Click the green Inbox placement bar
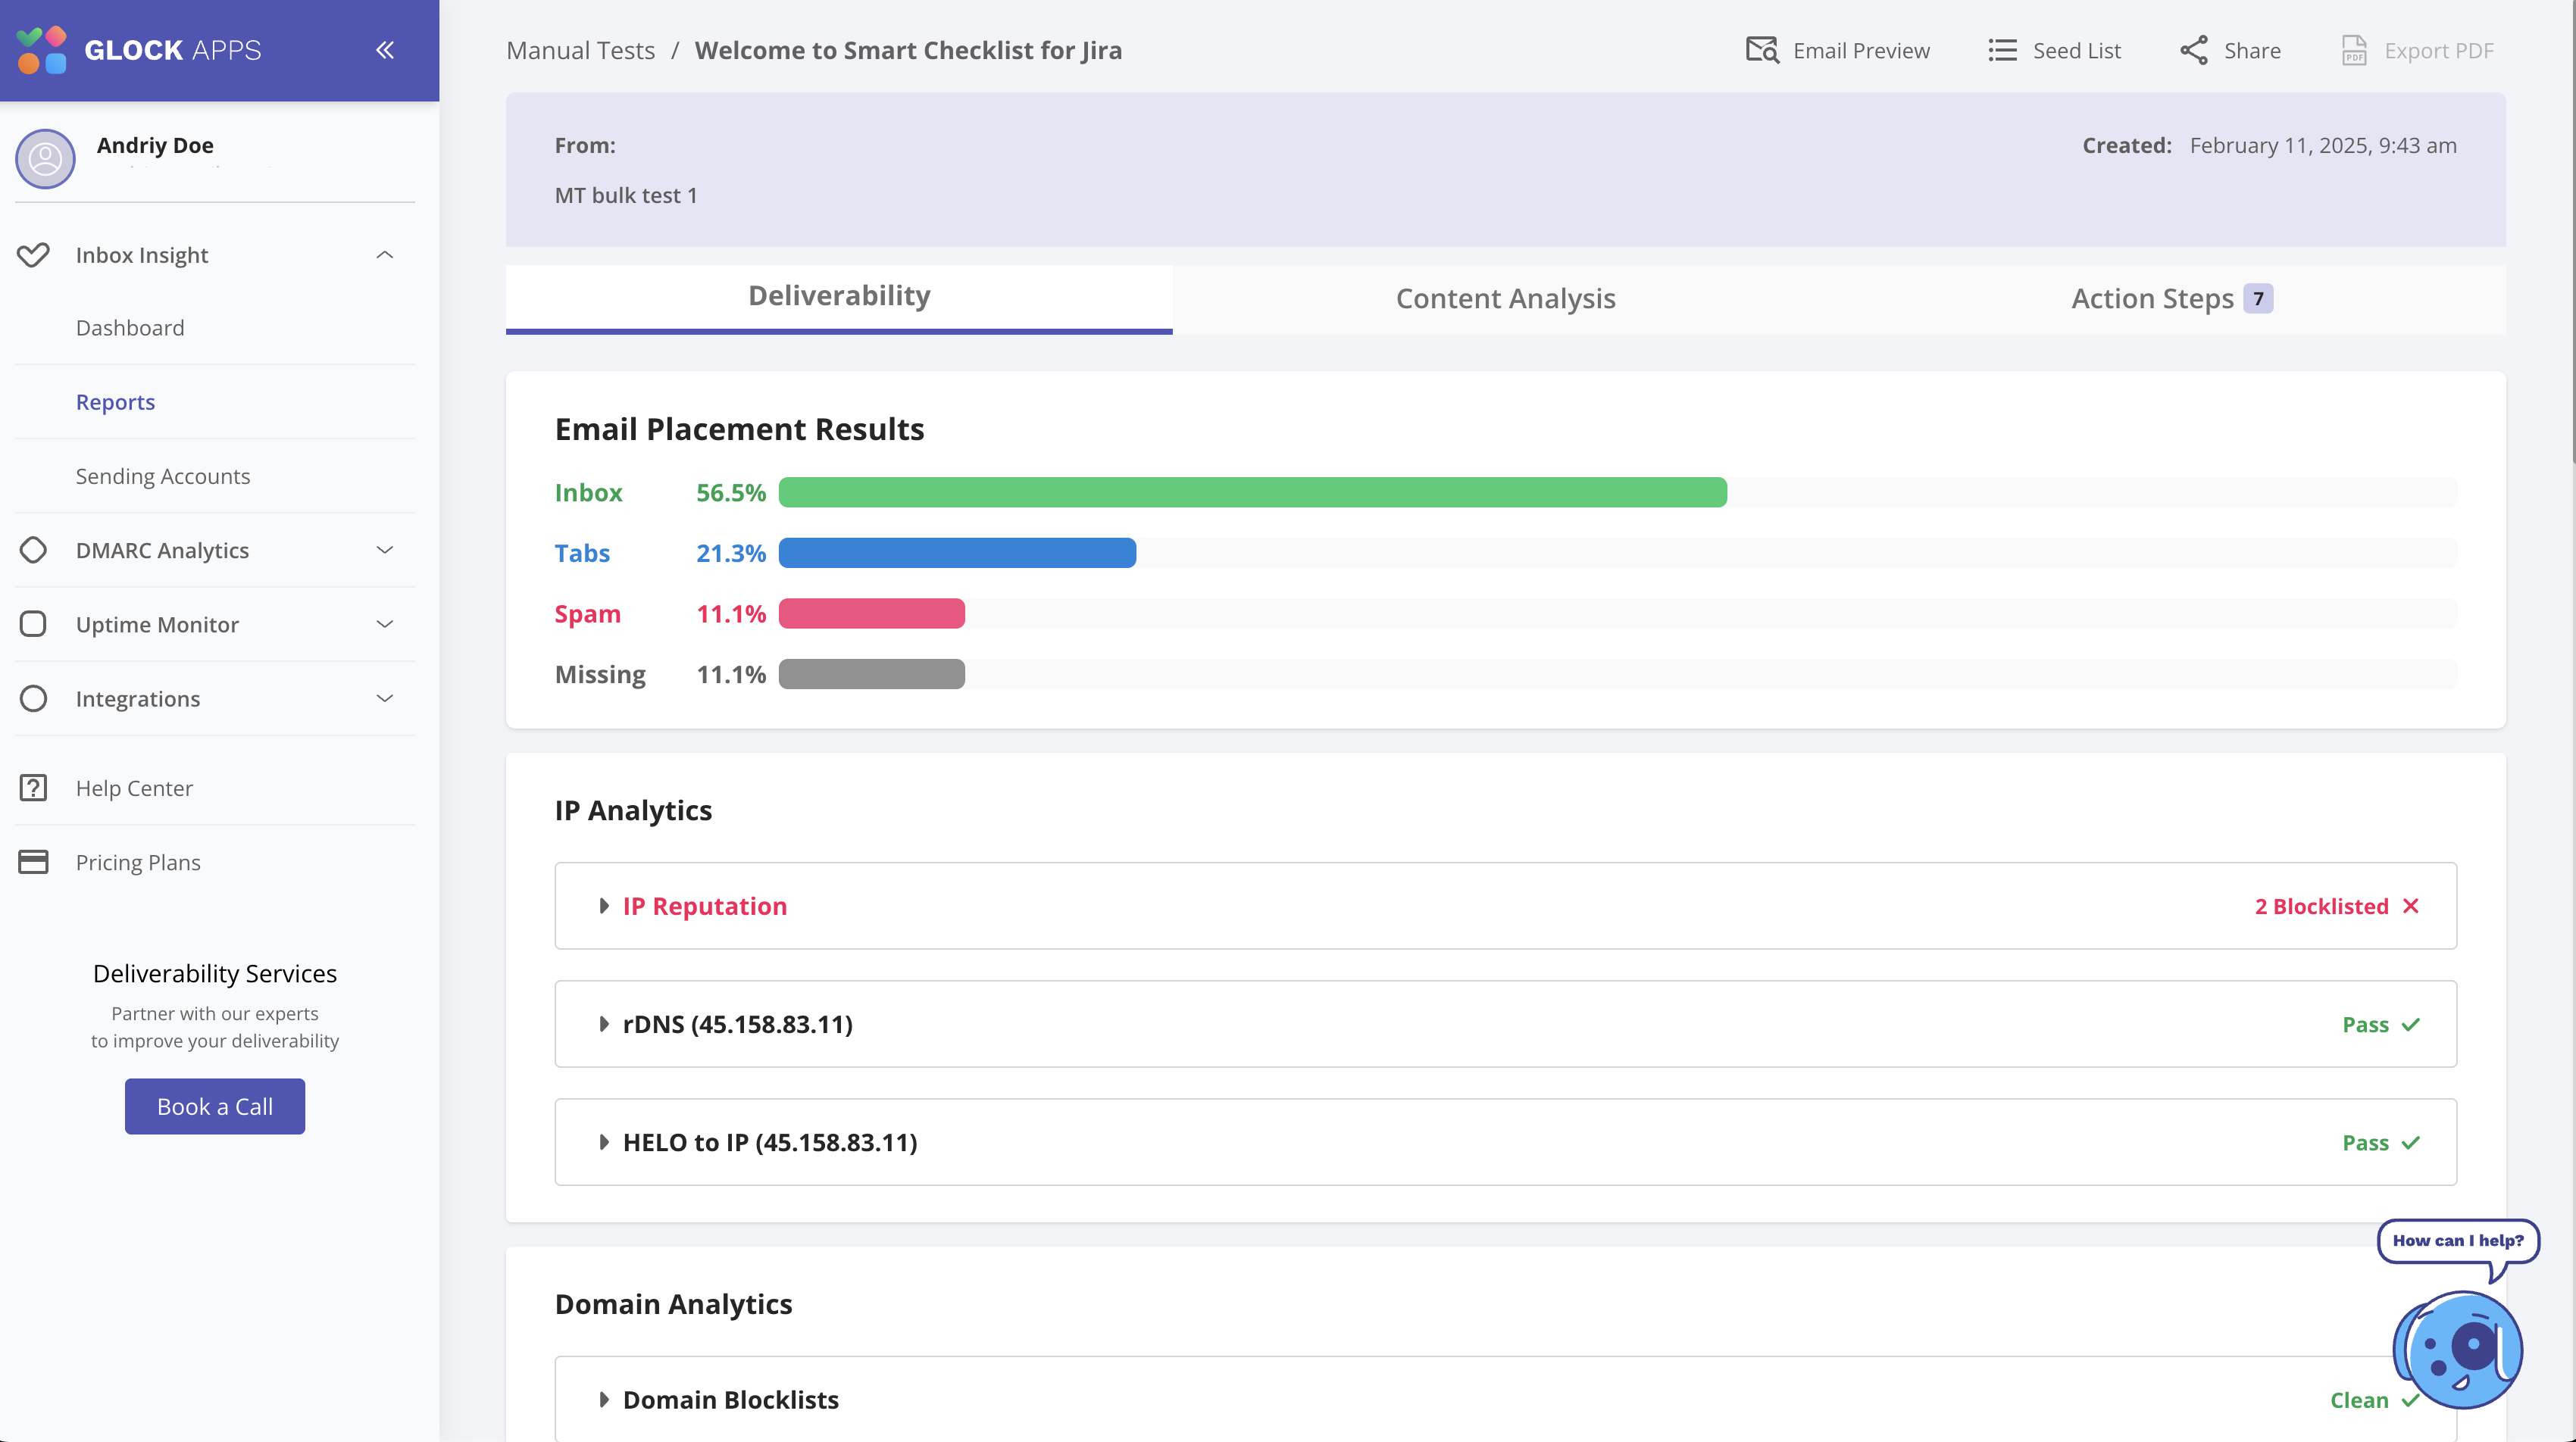Screen dimensions: 2576x1442 click(x=1252, y=493)
